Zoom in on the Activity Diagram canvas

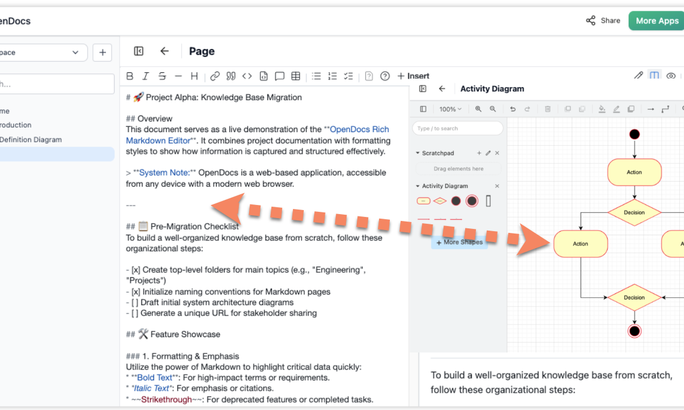pos(477,109)
